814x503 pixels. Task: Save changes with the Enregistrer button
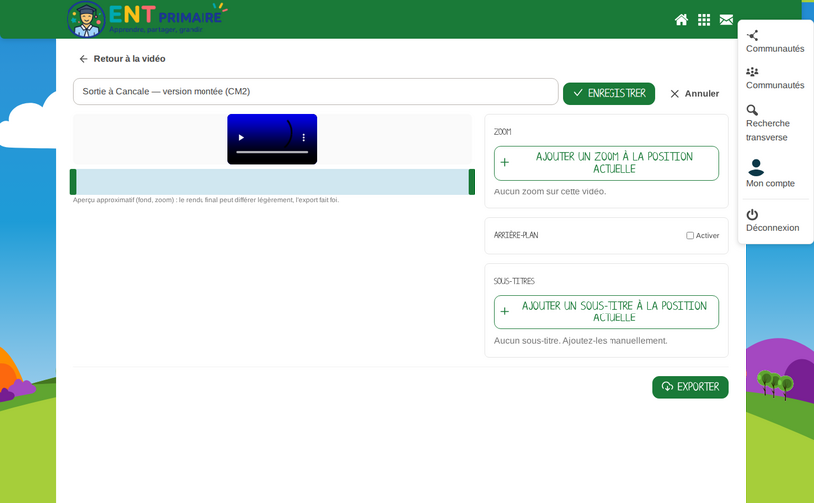pyautogui.click(x=609, y=94)
